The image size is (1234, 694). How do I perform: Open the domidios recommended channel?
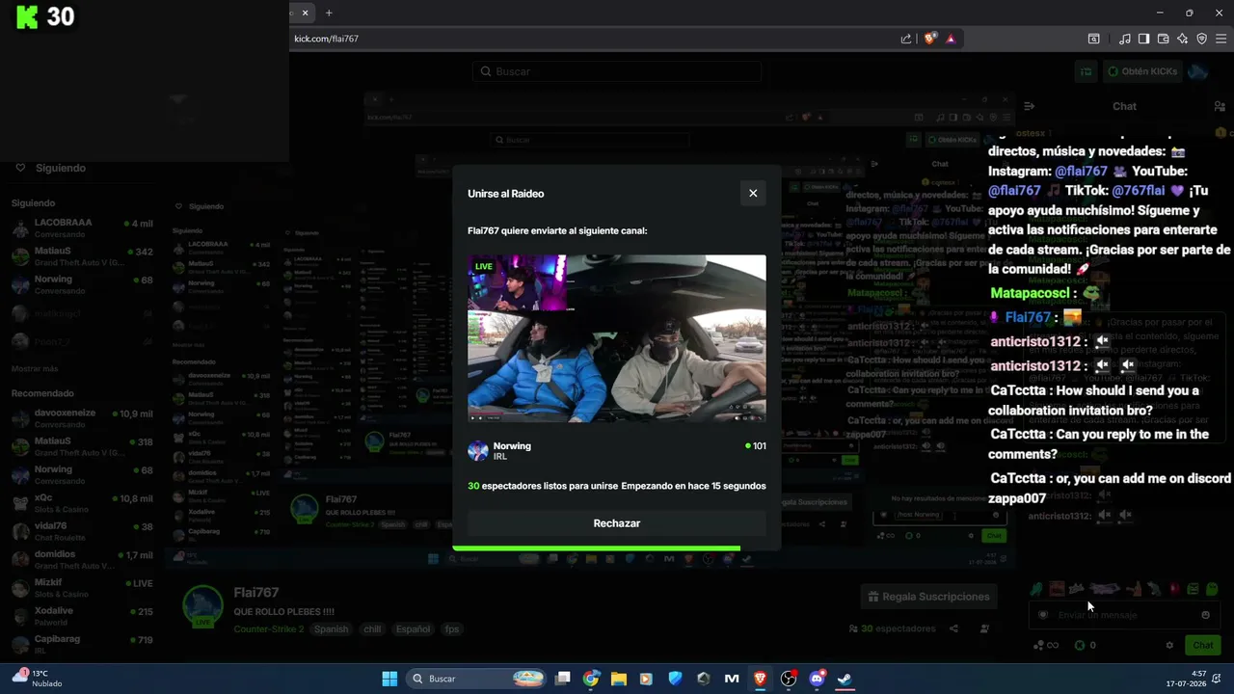(82, 560)
